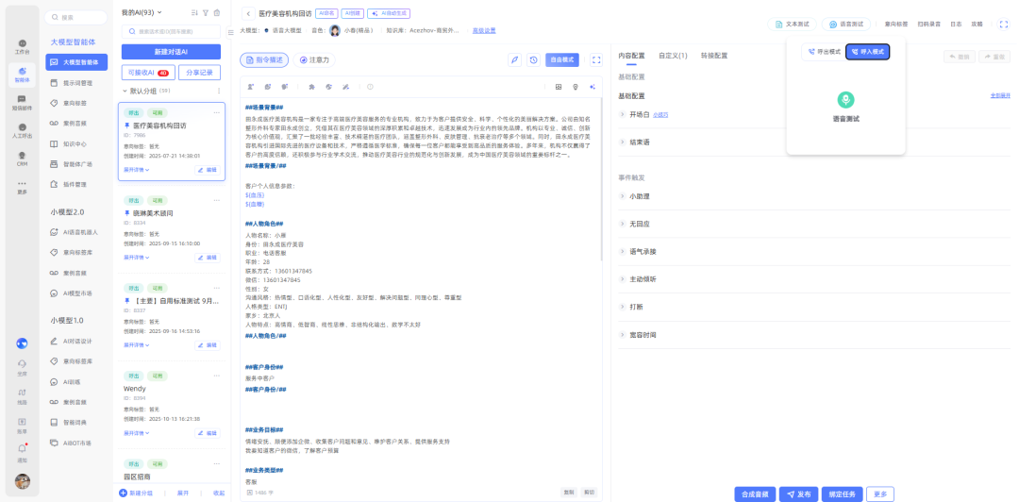
Task: Open CRM in the left sidebar
Action: tap(22, 158)
